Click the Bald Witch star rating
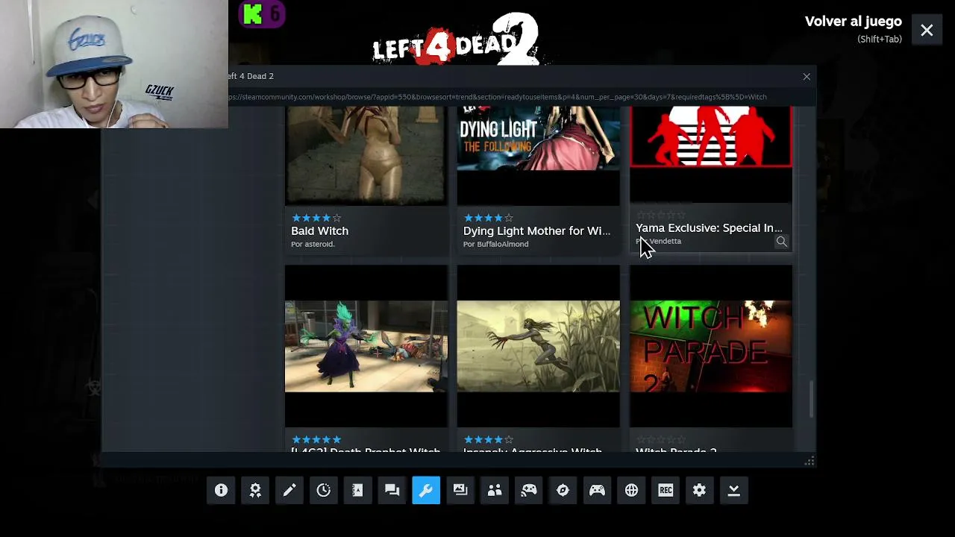The height and width of the screenshot is (537, 955). click(x=316, y=218)
